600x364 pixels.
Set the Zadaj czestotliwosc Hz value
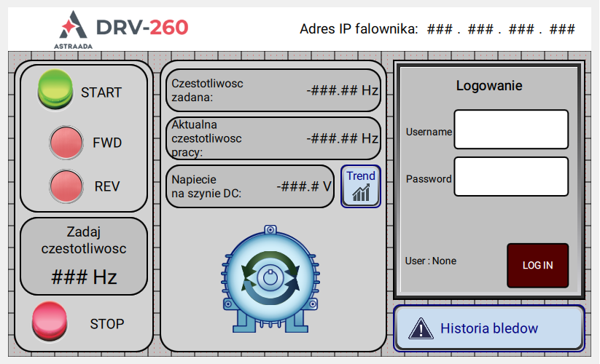[x=84, y=277]
